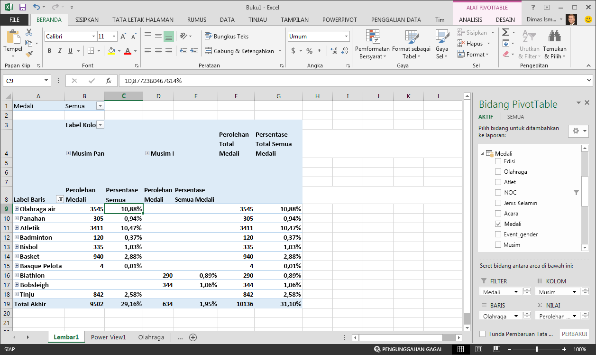Image resolution: width=596 pixels, height=355 pixels.
Task: Click the Clear eraser icon in Pengeditan
Action: 506,54
